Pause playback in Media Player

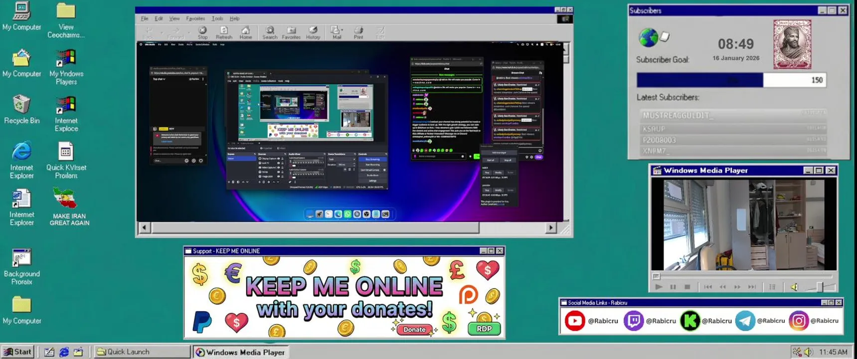[673, 287]
